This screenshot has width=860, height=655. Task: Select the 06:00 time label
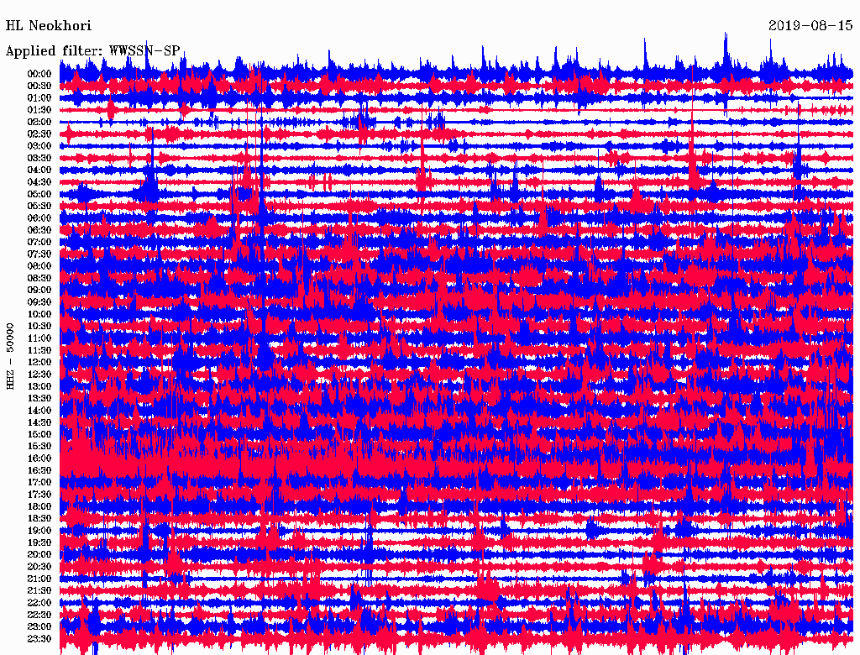(x=39, y=217)
